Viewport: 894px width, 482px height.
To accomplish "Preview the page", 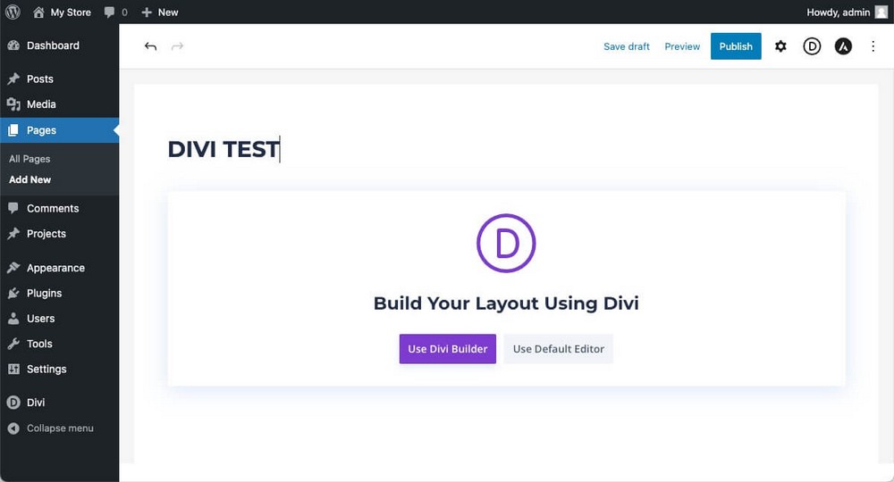I will pyautogui.click(x=682, y=46).
